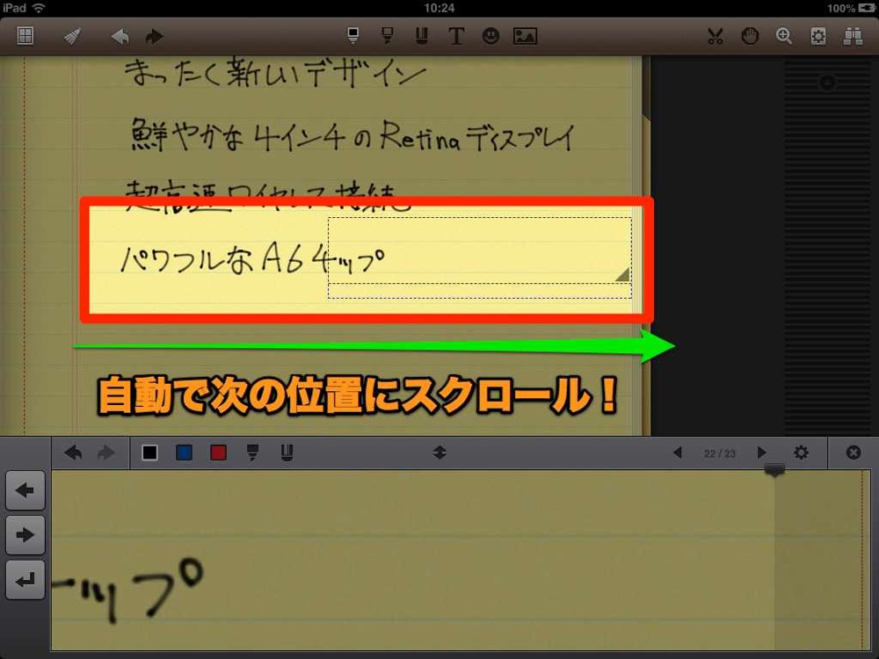879x659 pixels.
Task: Go to the previous page
Action: click(677, 453)
